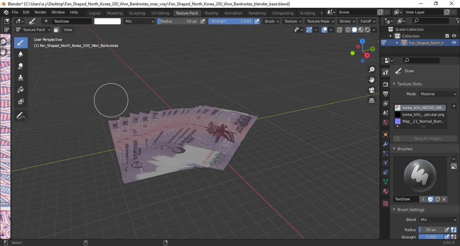460x246 pixels.
Task: Open the Mix blend dropdown in header
Action: pyautogui.click(x=139, y=21)
